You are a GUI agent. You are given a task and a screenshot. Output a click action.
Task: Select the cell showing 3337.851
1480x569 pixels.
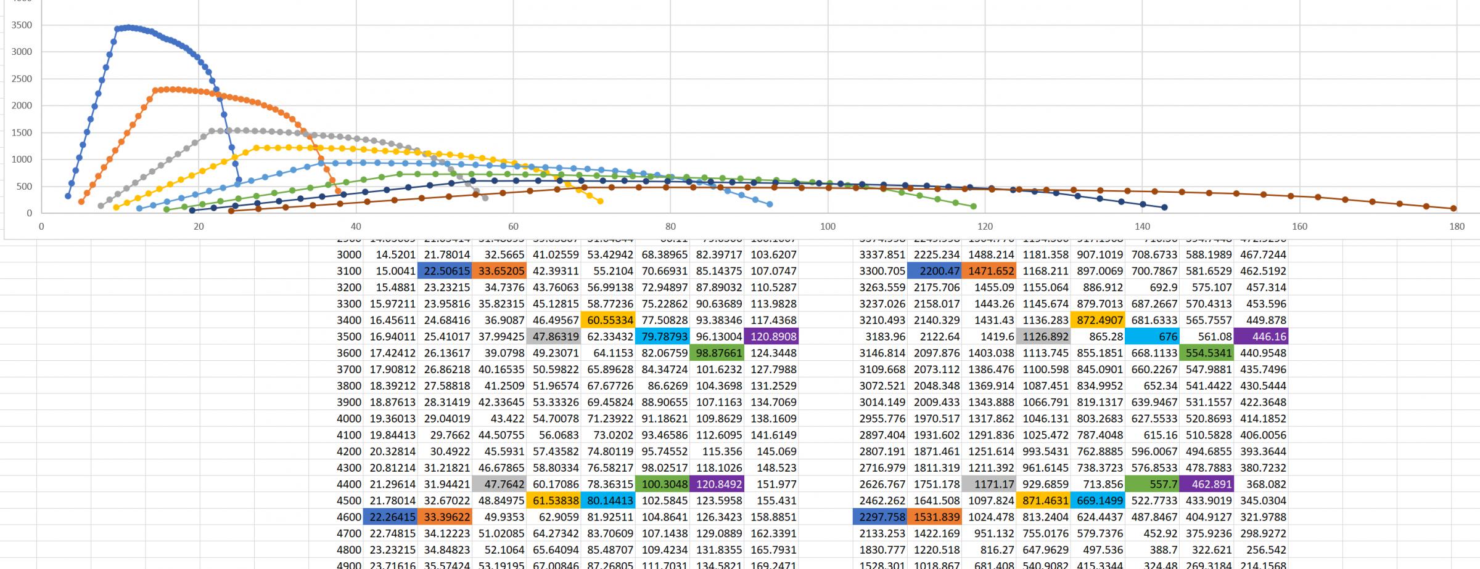coord(879,254)
